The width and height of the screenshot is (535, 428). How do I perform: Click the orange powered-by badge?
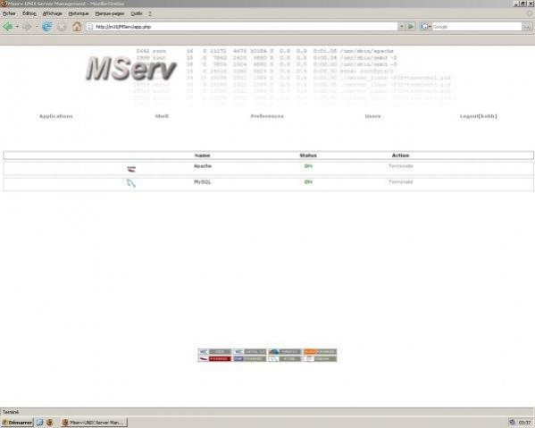[320, 351]
